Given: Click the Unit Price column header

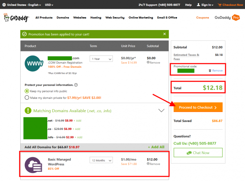Looking at the screenshot, I should (x=128, y=46).
